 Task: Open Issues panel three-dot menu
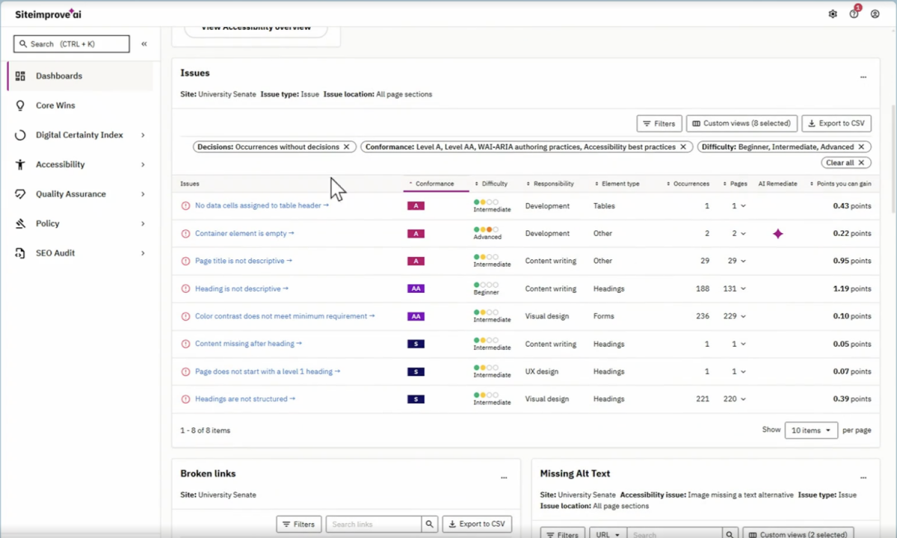click(x=863, y=77)
